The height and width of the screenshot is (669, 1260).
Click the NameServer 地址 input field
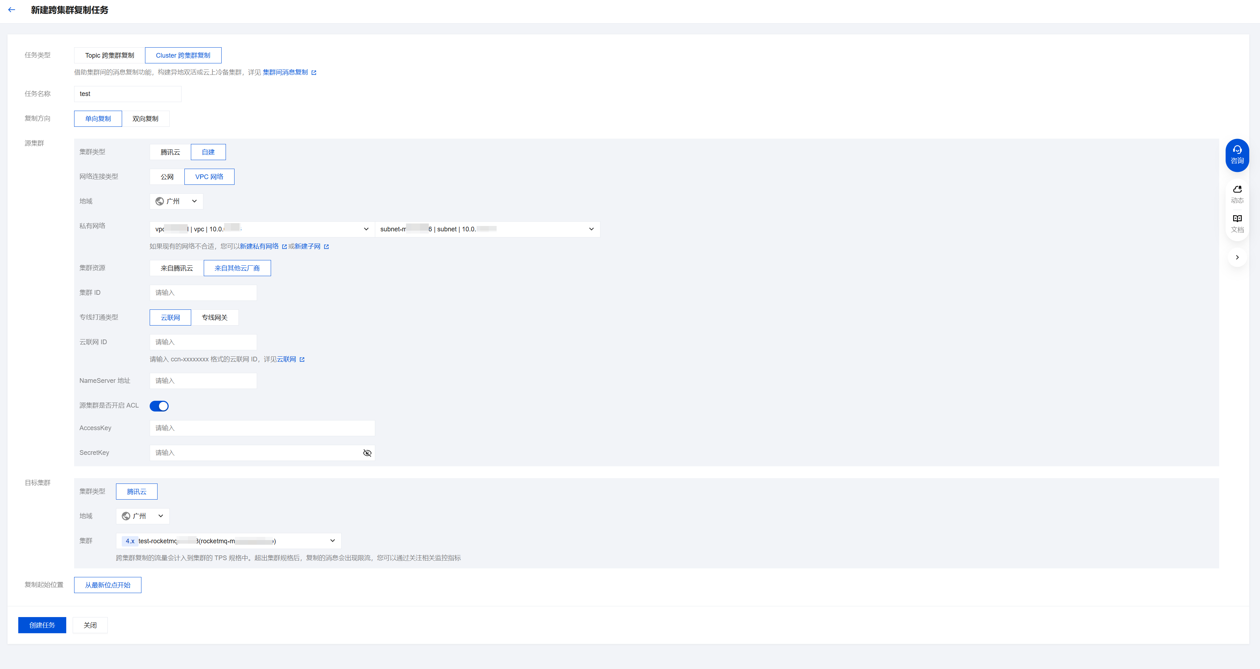coord(203,381)
